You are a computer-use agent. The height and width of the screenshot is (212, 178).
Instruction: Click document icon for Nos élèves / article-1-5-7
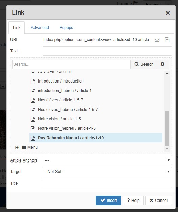click(33, 100)
